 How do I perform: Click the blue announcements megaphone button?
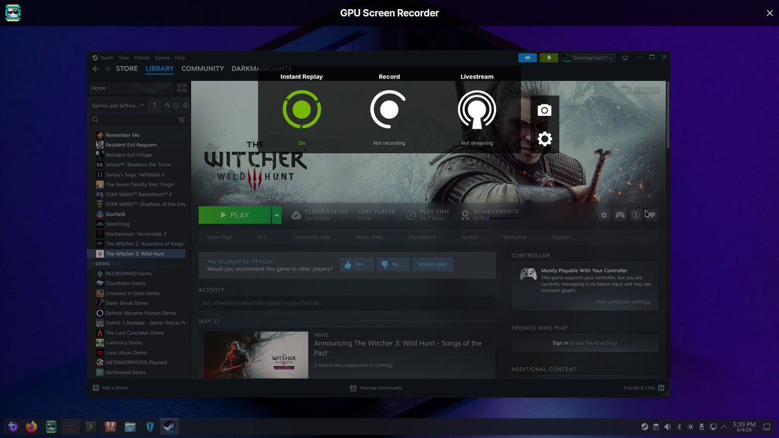pos(528,58)
